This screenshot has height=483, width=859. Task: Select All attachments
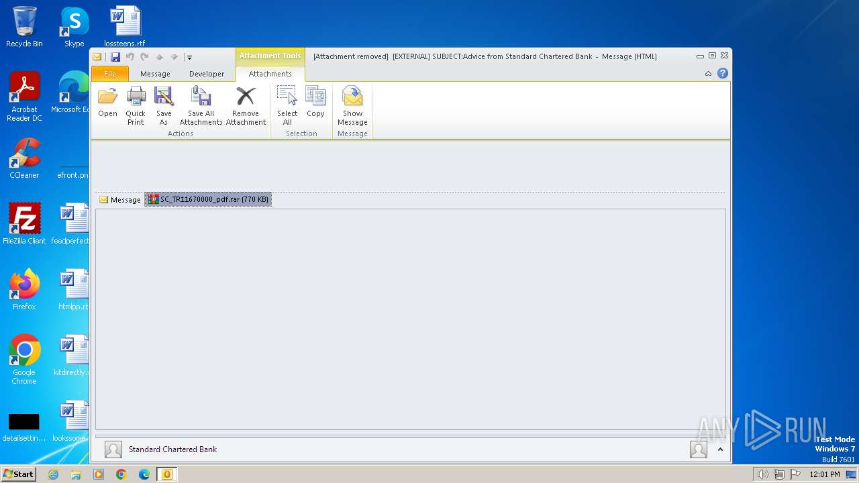(x=287, y=106)
